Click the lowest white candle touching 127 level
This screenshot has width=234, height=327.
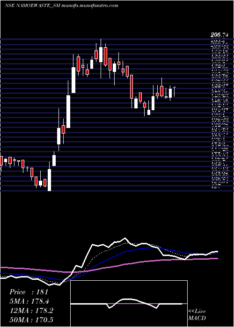click(49, 180)
